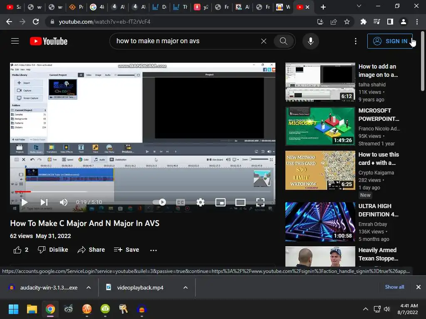Open video player settings gear

tap(200, 202)
